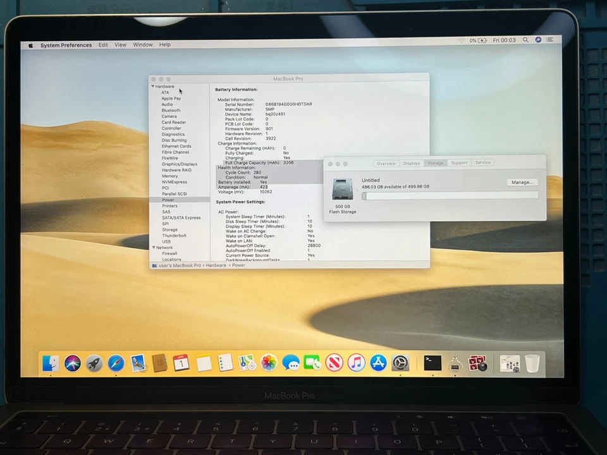This screenshot has height=455, width=607.
Task: Open Reminders list icon in Dock
Action: pos(225,363)
